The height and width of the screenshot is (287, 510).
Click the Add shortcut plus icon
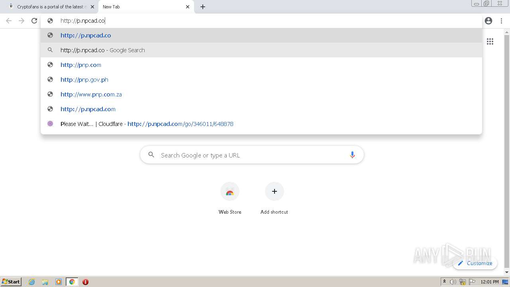(x=274, y=192)
